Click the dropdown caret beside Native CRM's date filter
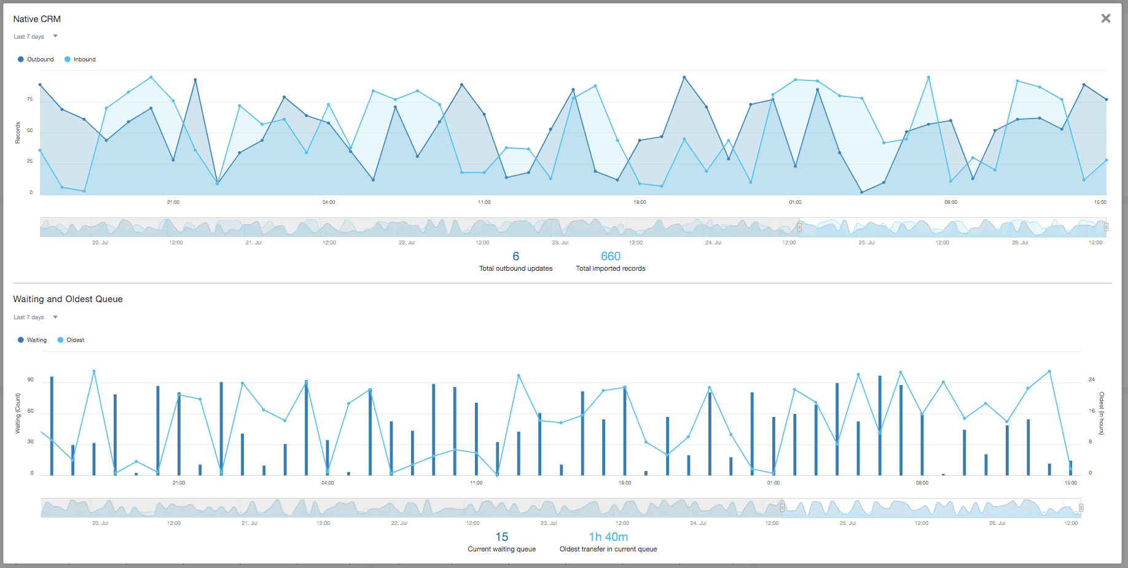 (55, 36)
